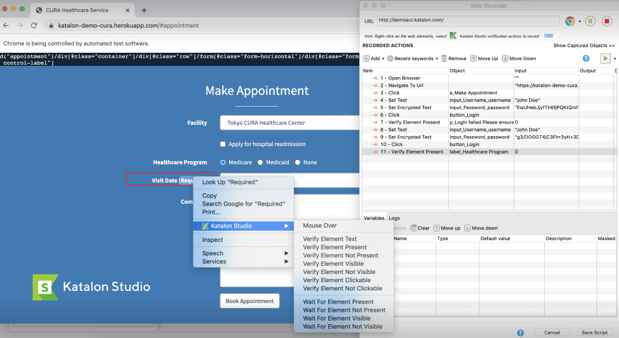Choose Verify Element Not Present
Viewport: 619px width, 338px height.
[x=343, y=256]
